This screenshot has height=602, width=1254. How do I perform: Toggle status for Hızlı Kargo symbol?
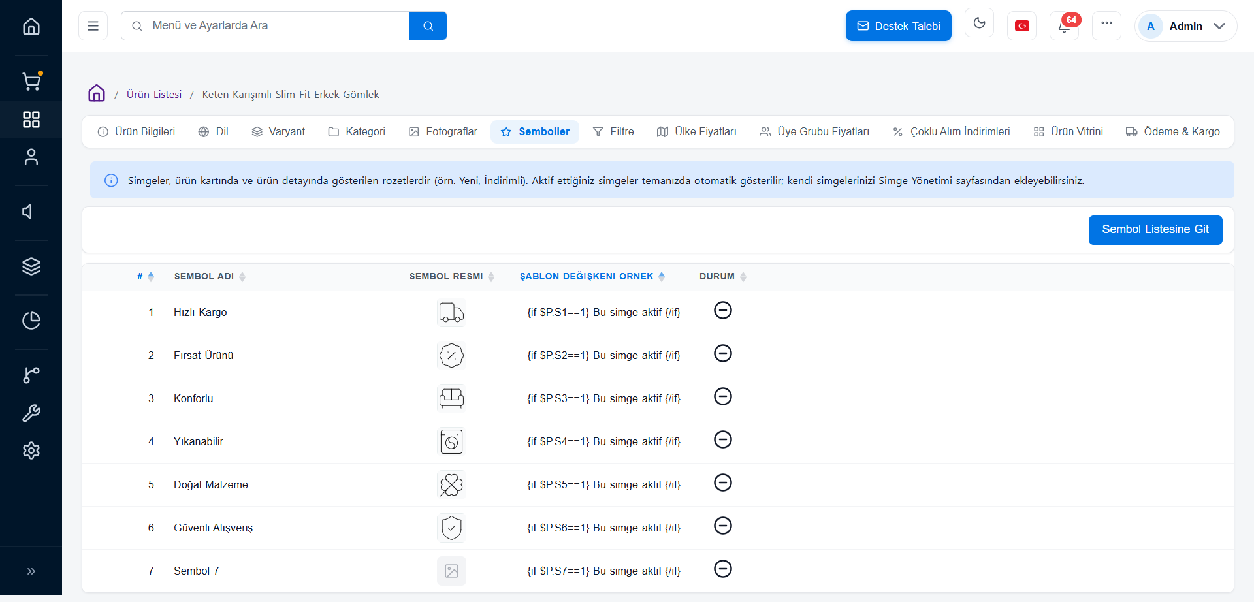click(x=723, y=310)
